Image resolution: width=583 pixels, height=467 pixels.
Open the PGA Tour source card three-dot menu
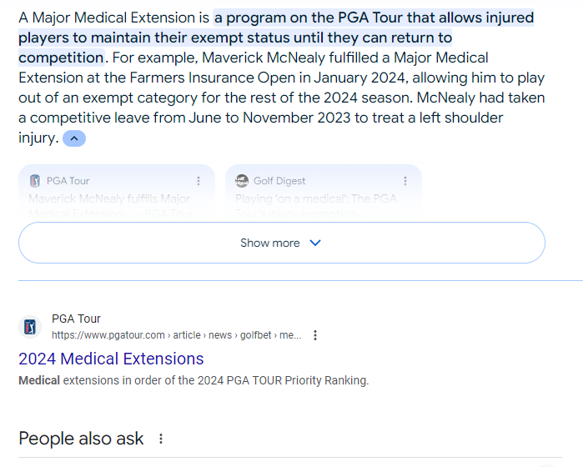198,181
